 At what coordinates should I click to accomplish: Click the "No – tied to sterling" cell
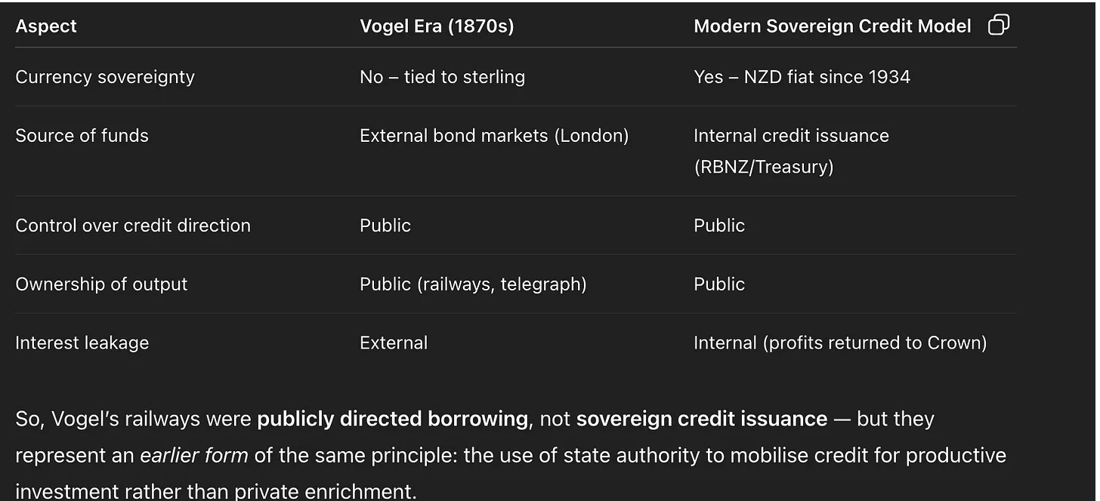pyautogui.click(x=442, y=77)
